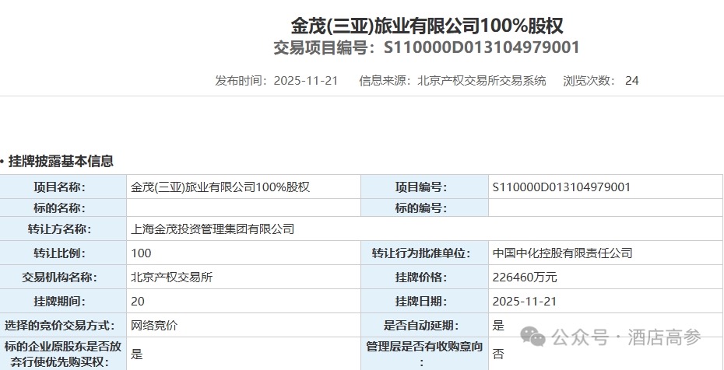Click the auto-extension value 是
The height and width of the screenshot is (370, 724).
pyautogui.click(x=499, y=326)
